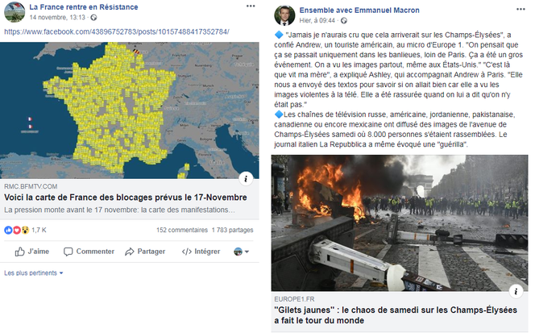This screenshot has width=535, height=333.
Task: Open the three-dot menu on Macron post
Action: coord(520,9)
